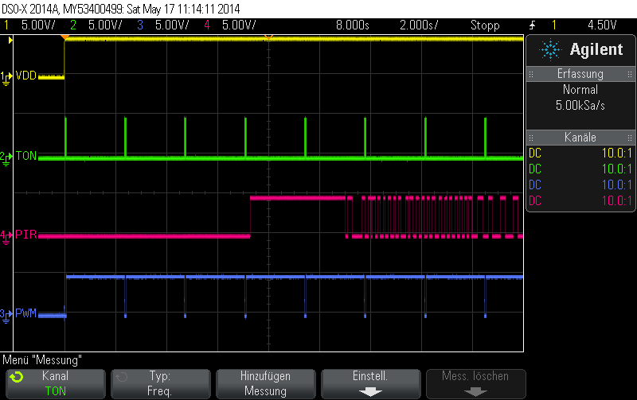
Task: Expand the Mess. löschen softkey submenu
Action: coord(475,383)
